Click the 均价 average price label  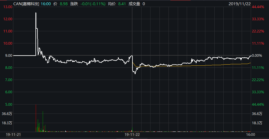(x=112, y=4)
